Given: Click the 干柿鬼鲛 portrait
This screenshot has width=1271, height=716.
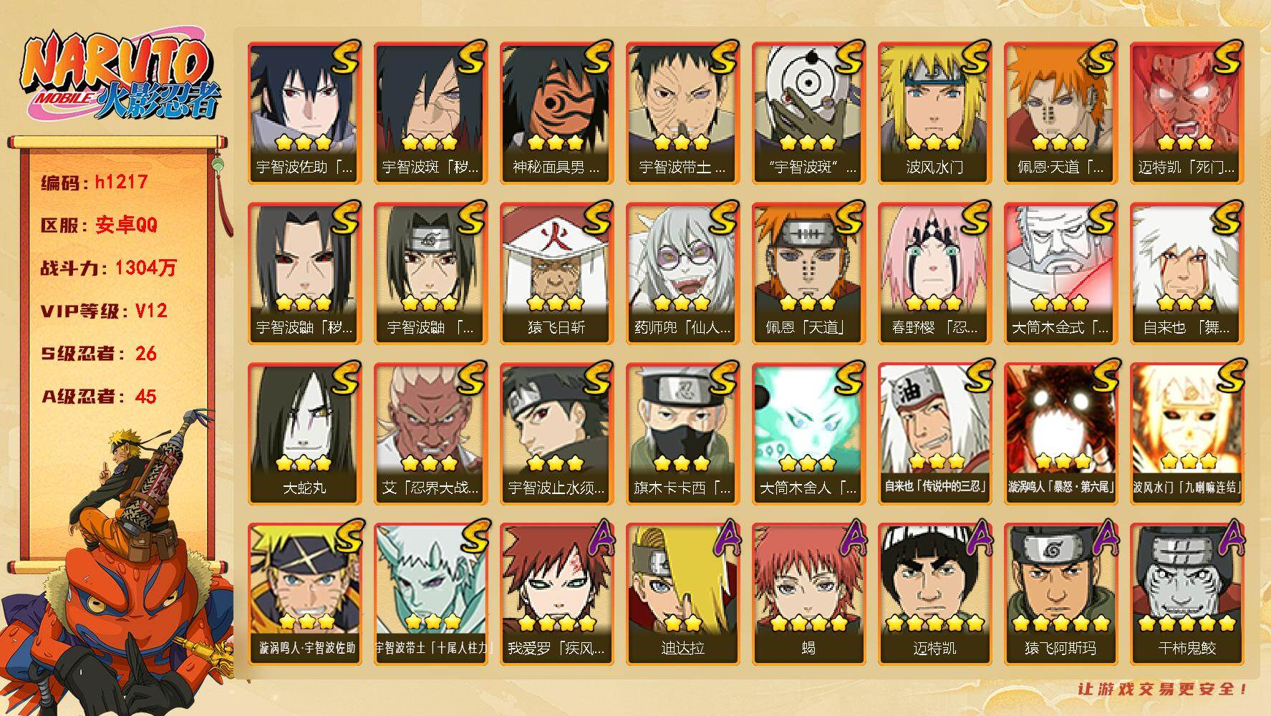Looking at the screenshot, I should pyautogui.click(x=1187, y=594).
